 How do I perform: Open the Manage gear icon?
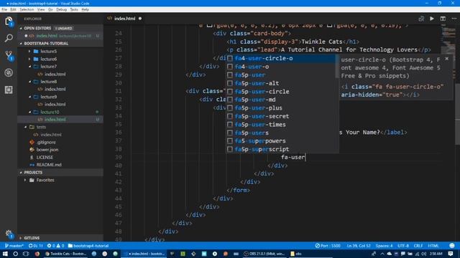(x=9, y=234)
